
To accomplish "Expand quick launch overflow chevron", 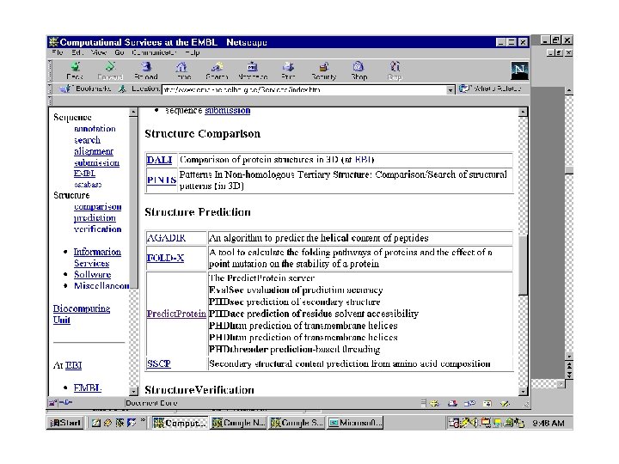I will tap(143, 420).
